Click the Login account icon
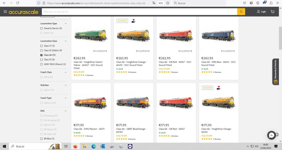This screenshot has width=282, height=150. click(x=258, y=12)
